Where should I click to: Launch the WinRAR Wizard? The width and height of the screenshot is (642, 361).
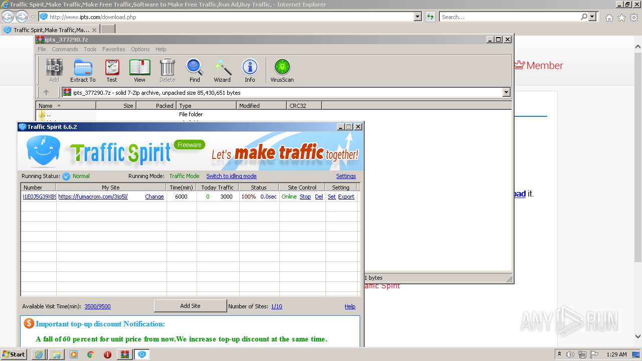click(222, 71)
